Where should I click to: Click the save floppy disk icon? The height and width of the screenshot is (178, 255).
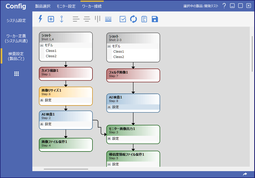(155, 19)
